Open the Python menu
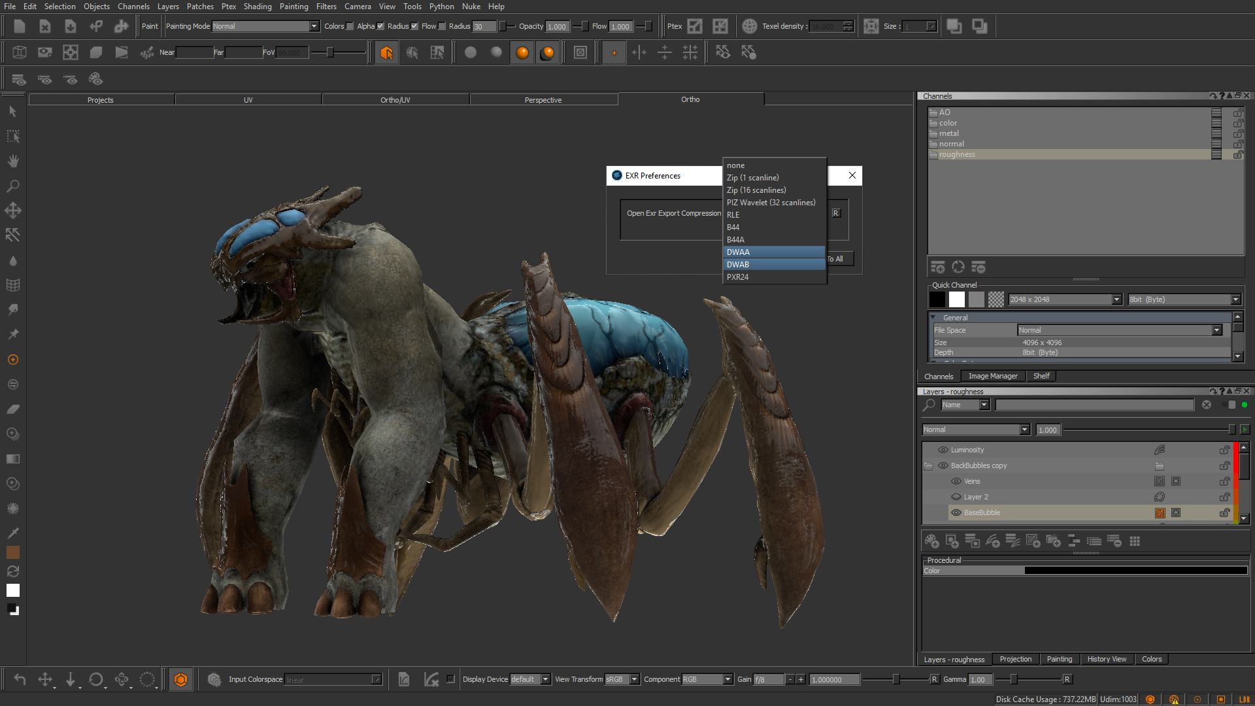The image size is (1255, 706). (441, 7)
